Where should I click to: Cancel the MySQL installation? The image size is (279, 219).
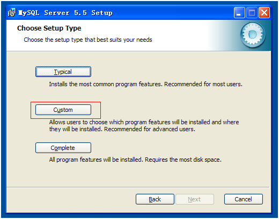pos(244,199)
